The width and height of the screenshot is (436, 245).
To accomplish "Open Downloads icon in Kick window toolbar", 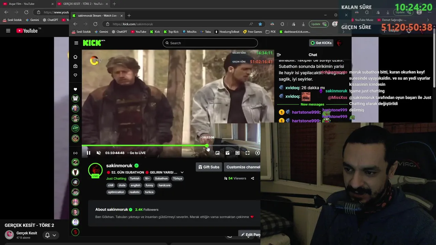I will (x=303, y=24).
